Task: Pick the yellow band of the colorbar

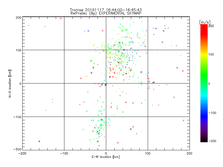Action: pos(204,55)
